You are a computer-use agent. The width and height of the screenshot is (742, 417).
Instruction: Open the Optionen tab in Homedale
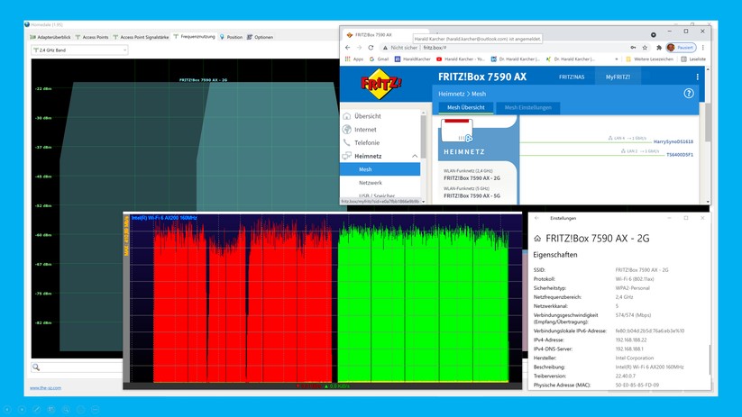(260, 37)
